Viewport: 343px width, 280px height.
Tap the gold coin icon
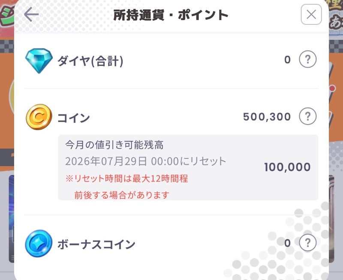[39, 117]
